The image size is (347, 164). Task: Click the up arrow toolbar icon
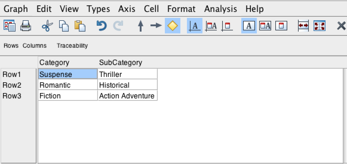(x=140, y=26)
